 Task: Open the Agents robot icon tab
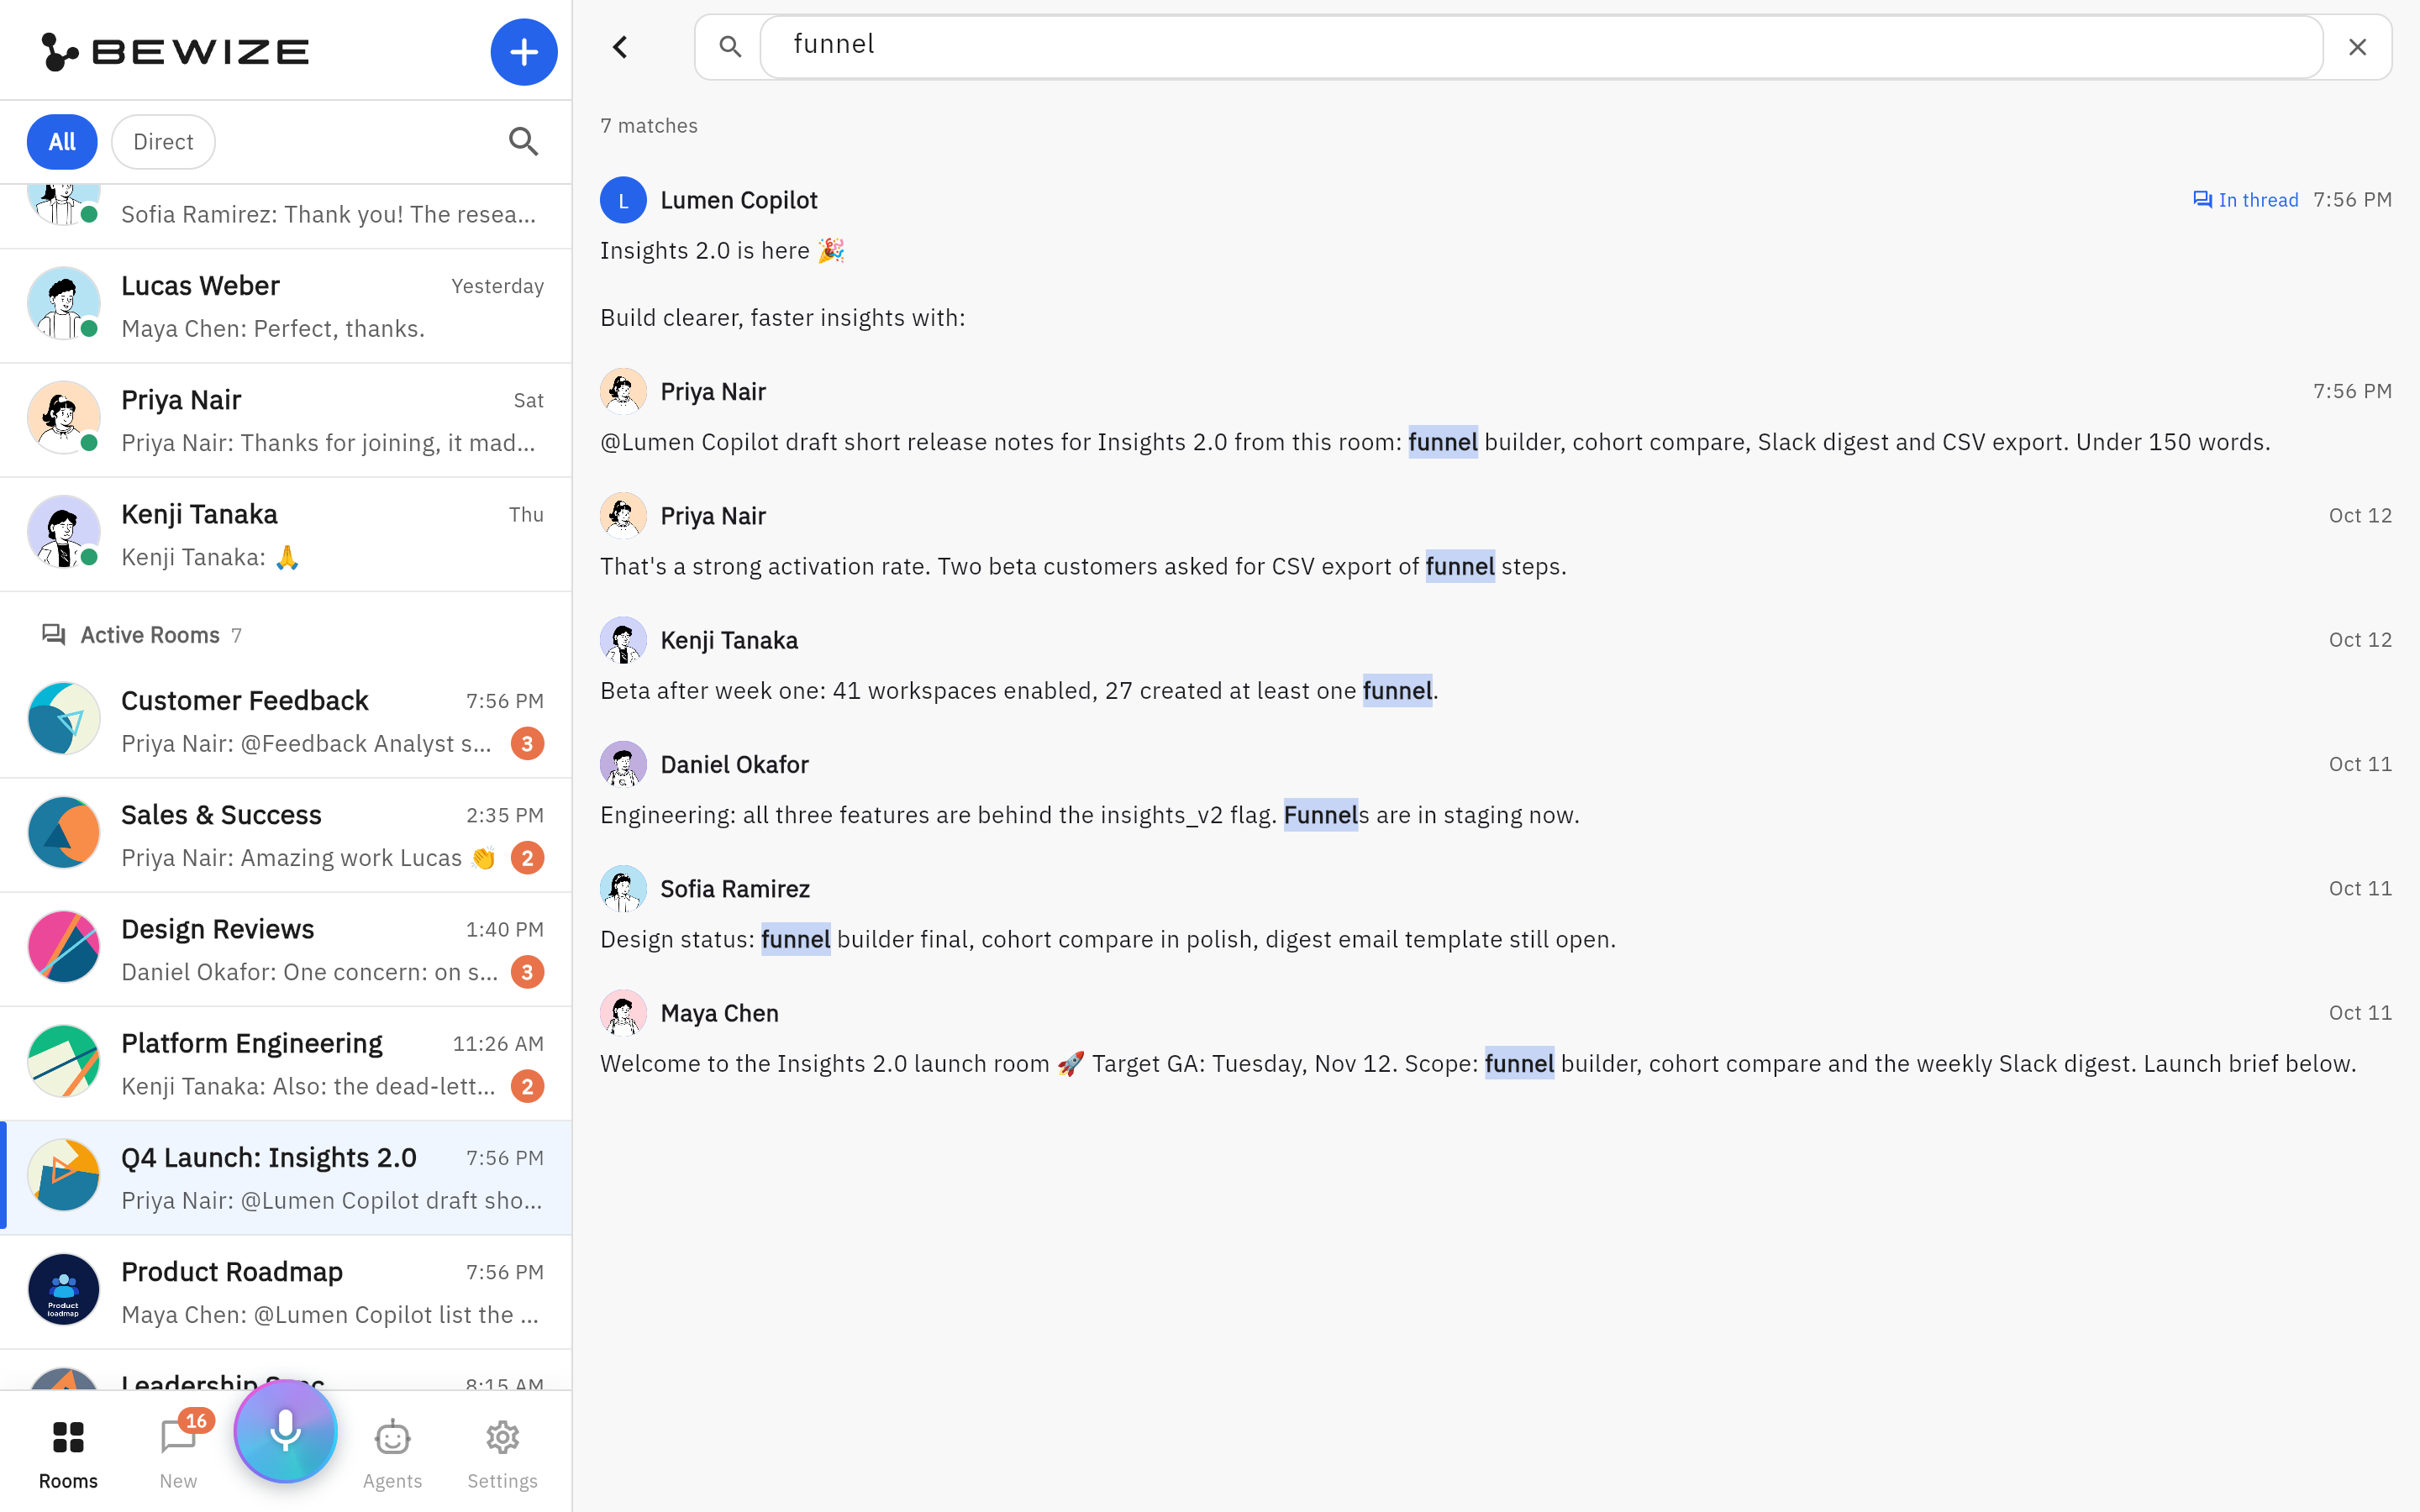point(392,1453)
